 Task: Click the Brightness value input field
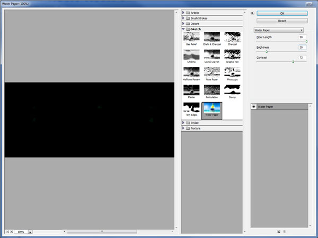point(302,47)
